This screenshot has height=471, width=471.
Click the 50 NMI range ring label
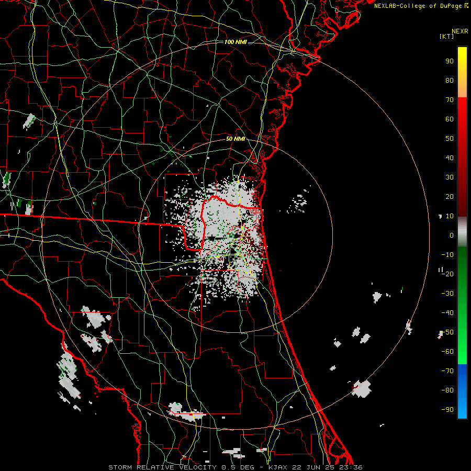pyautogui.click(x=235, y=139)
